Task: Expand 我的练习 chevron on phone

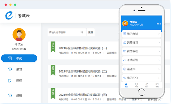Action: point(159,43)
